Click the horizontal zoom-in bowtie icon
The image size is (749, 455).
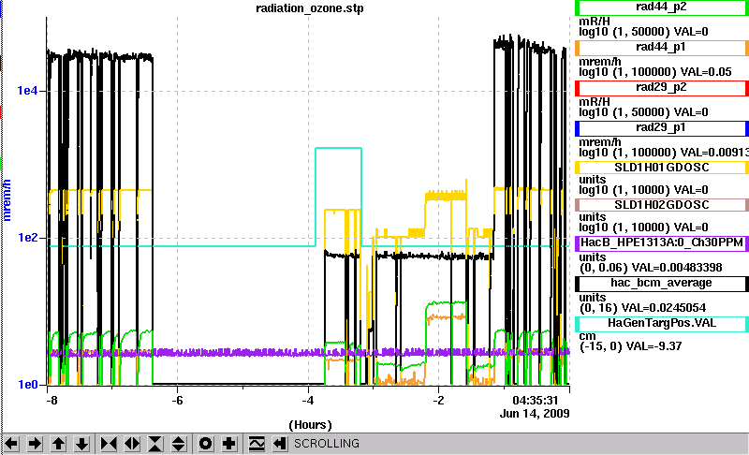point(109,444)
